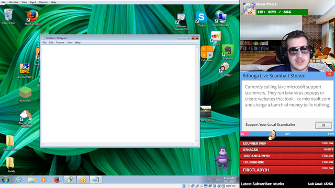Launch Evernote from the desktop
The image size is (335, 188).
228,52
